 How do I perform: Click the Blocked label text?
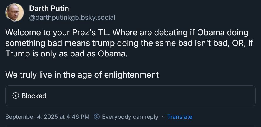(x=34, y=96)
